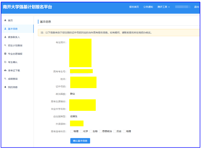Select the 历史 subject checkbox

tap(114, 131)
